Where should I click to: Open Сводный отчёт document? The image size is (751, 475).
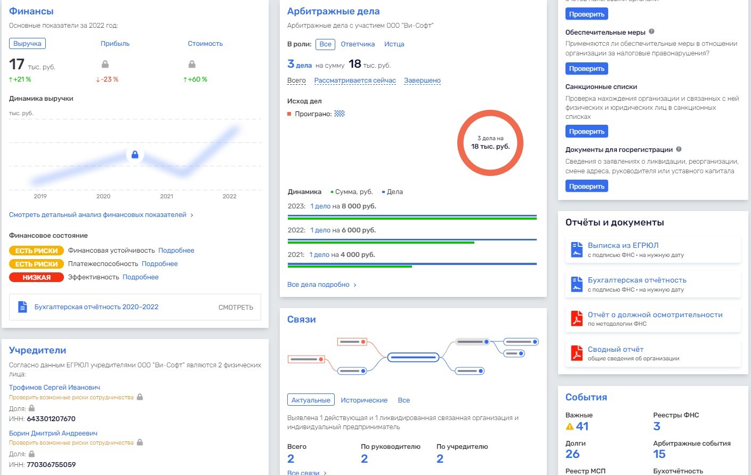pos(616,350)
